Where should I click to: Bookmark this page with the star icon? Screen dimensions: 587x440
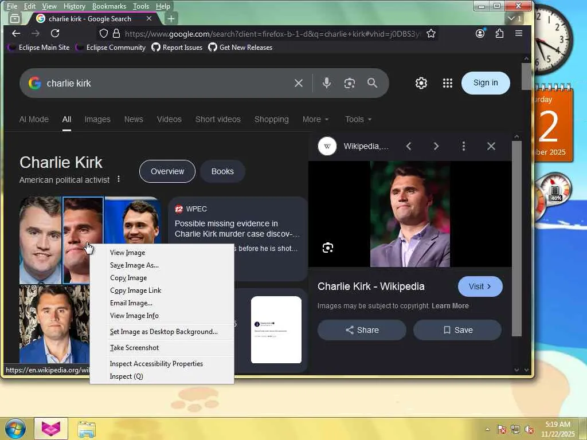click(431, 34)
